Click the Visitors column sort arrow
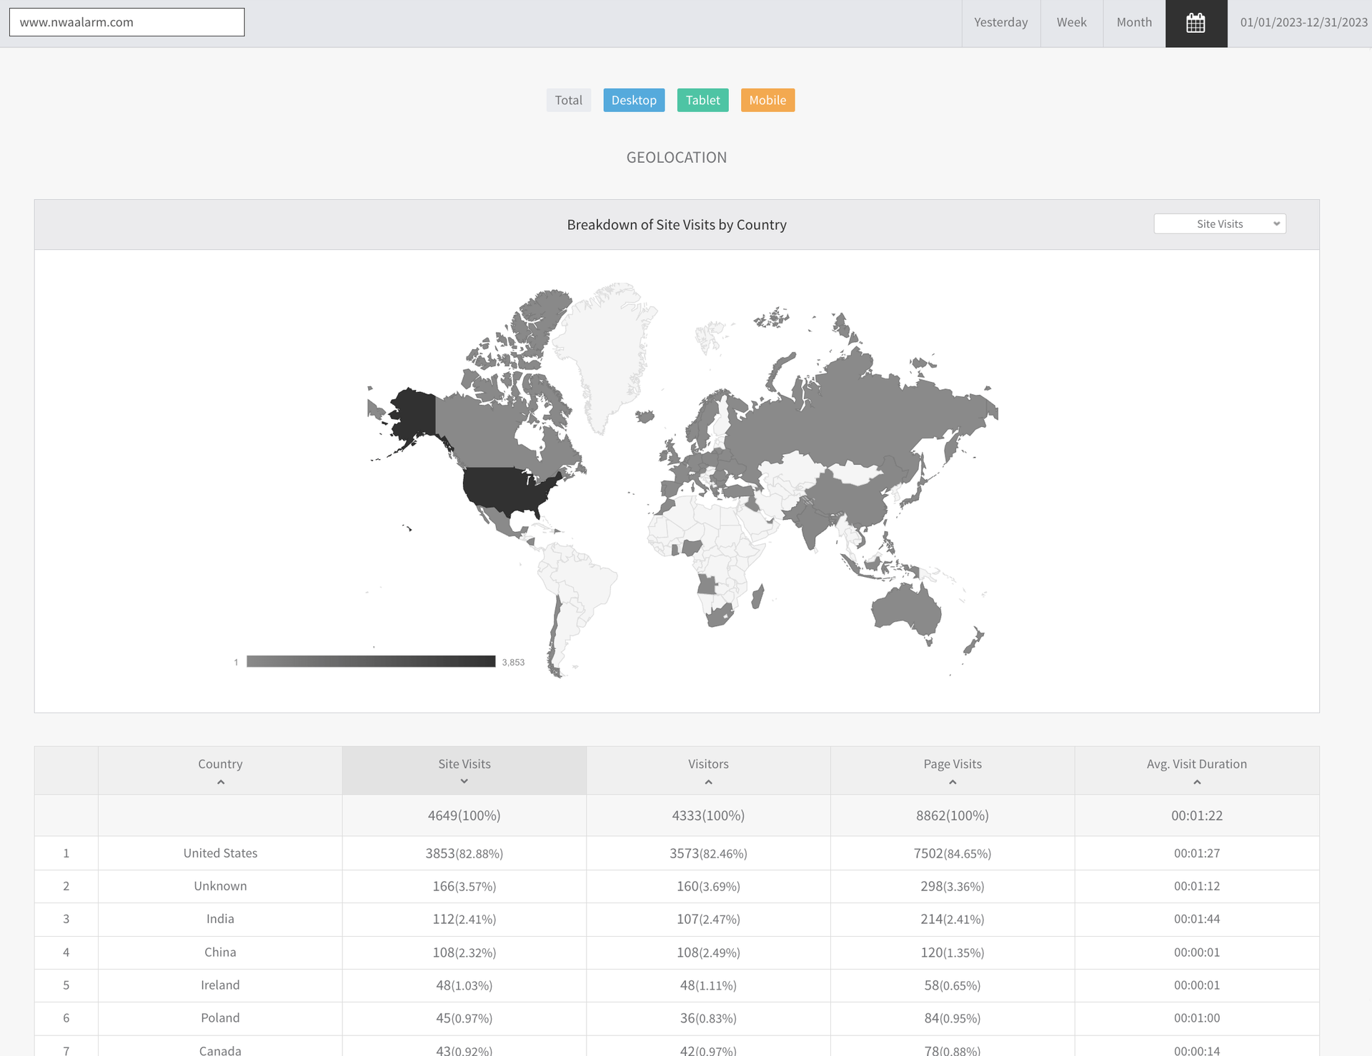The width and height of the screenshot is (1372, 1056). tap(708, 783)
